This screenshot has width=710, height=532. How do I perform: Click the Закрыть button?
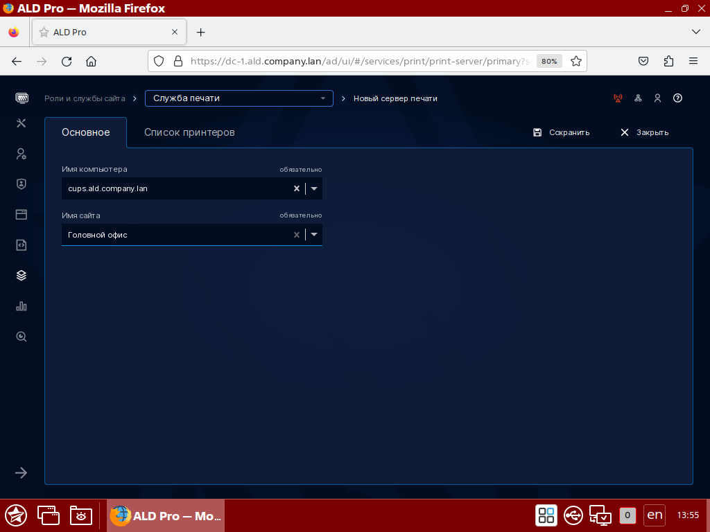[x=644, y=132]
